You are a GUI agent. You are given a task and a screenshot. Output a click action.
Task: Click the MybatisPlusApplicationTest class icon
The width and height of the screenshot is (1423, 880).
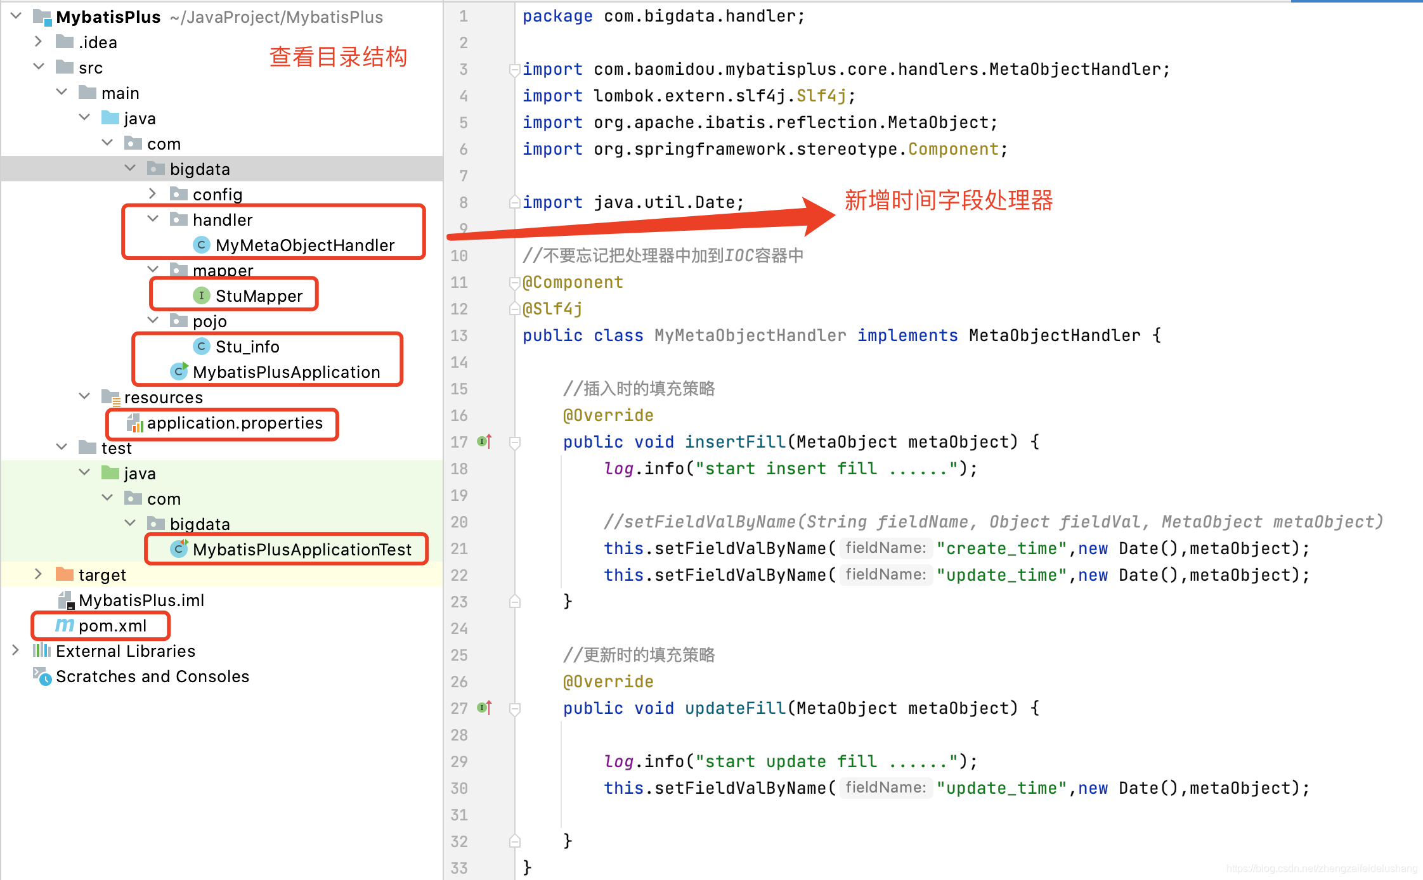click(179, 549)
